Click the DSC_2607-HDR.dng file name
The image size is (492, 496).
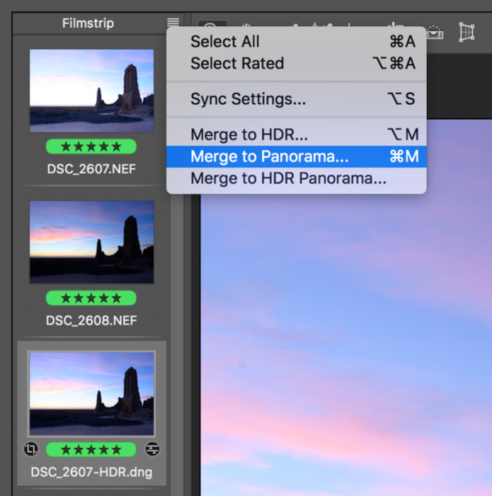(91, 472)
